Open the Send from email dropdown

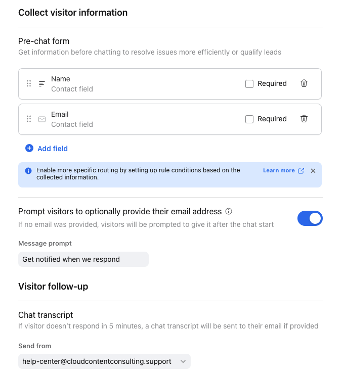click(104, 361)
